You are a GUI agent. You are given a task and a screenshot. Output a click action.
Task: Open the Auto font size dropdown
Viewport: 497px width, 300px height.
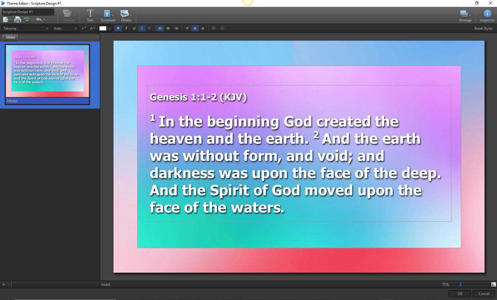pos(65,28)
